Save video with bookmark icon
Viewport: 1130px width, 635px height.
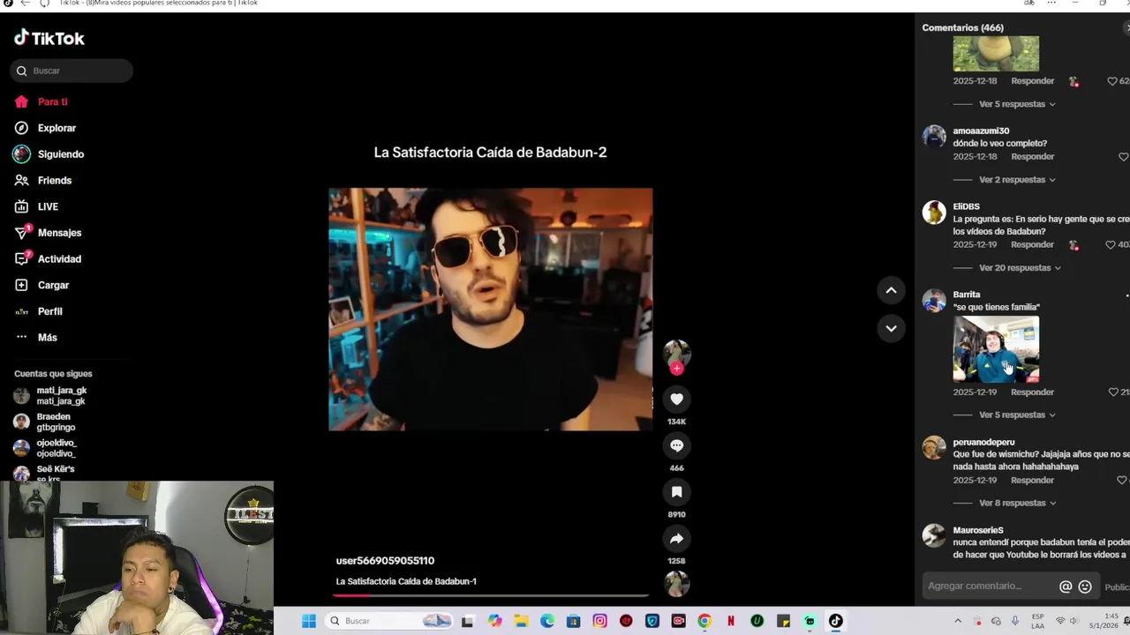[676, 492]
